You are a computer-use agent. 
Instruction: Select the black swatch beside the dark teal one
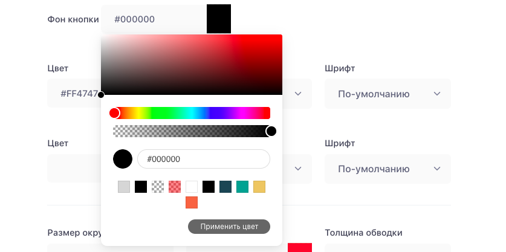(209, 187)
